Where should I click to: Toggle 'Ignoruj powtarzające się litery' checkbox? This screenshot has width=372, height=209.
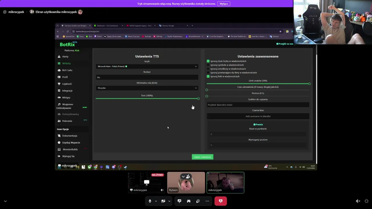point(208,73)
